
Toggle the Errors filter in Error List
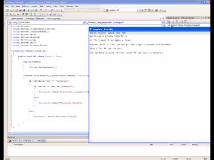(13, 140)
